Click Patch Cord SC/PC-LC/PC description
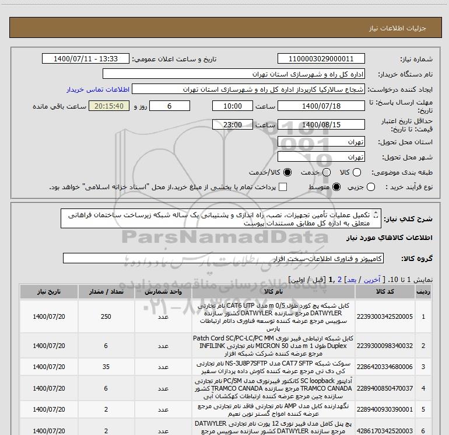This screenshot has height=435, width=449. [273, 346]
